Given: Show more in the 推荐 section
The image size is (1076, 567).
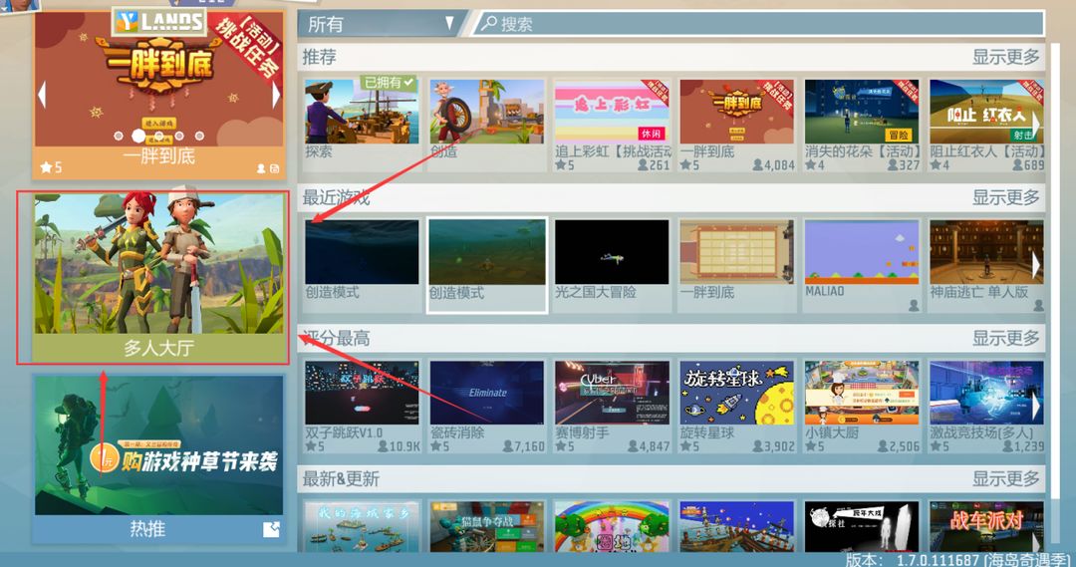Looking at the screenshot, I should click(1005, 57).
